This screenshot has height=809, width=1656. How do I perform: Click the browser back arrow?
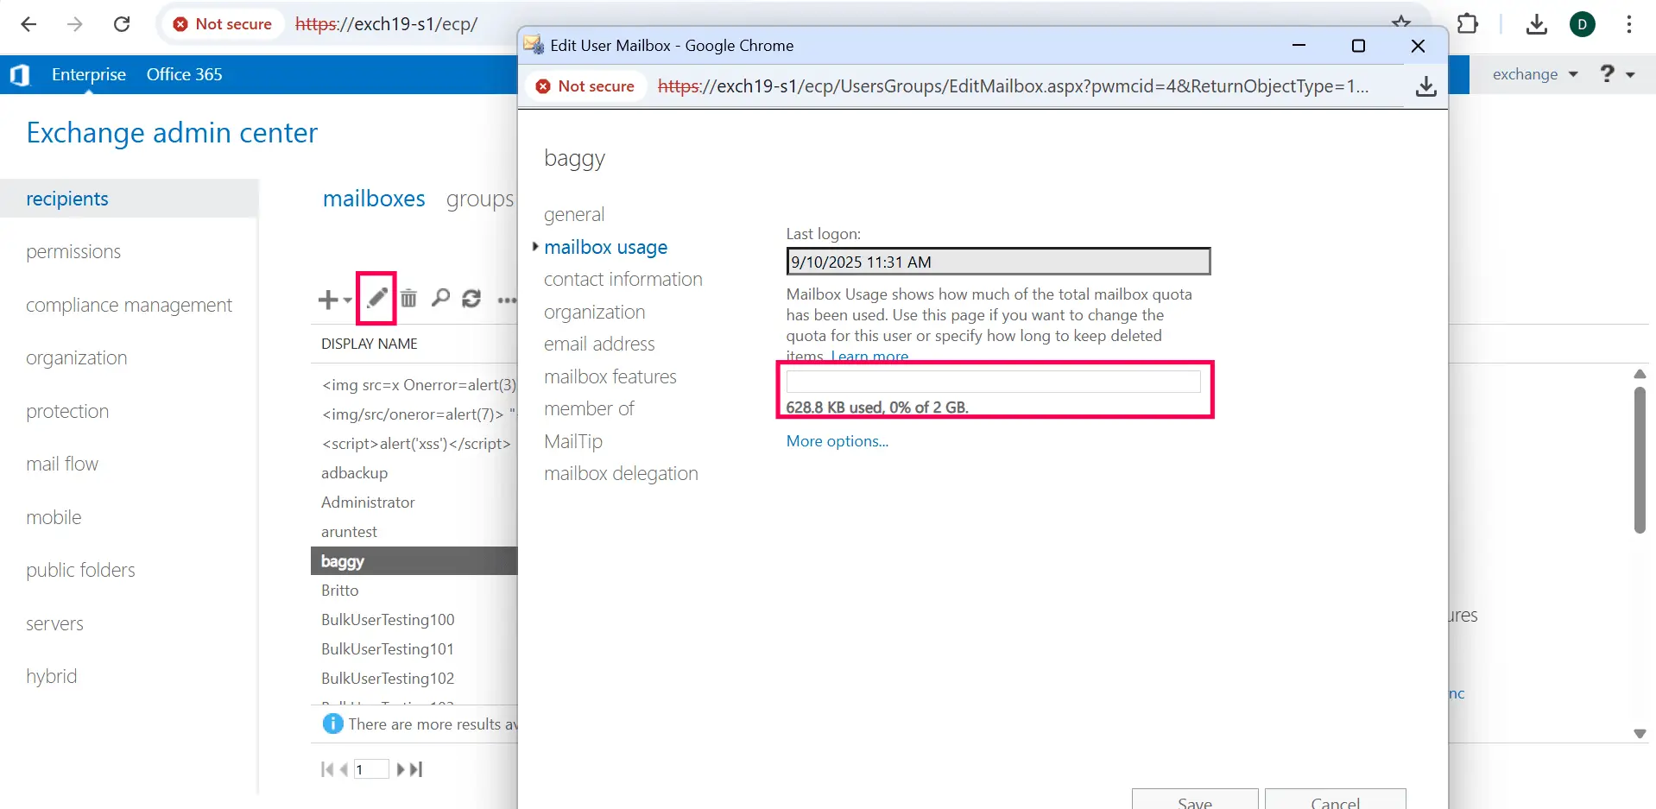click(28, 24)
